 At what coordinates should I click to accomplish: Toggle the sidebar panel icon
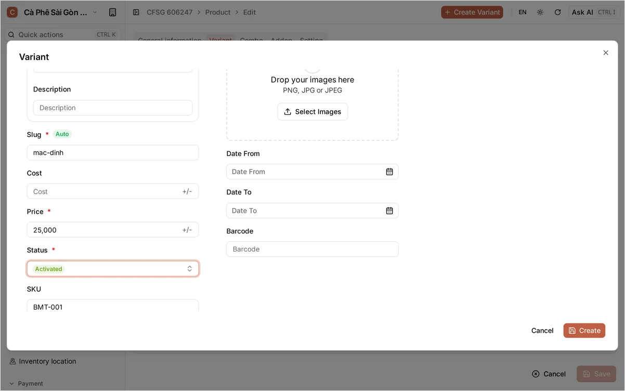click(136, 12)
